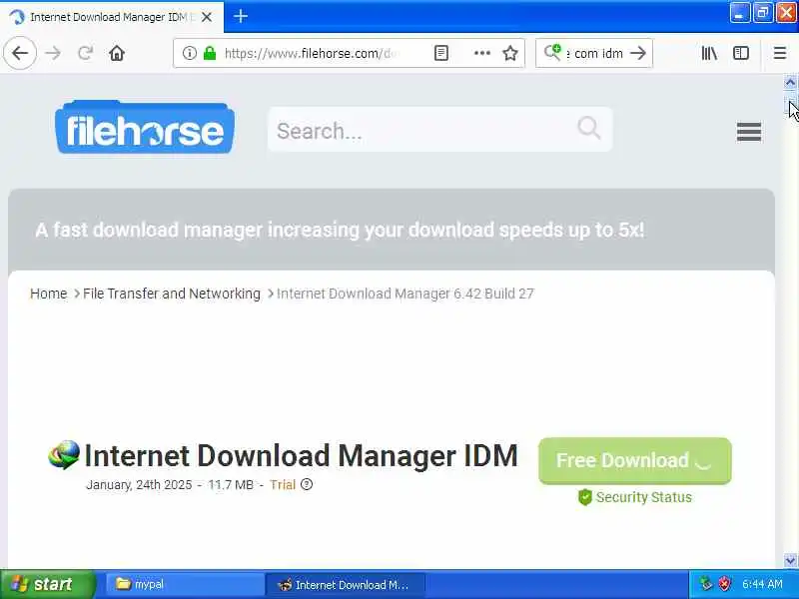
Task: Click the FileHorse search magnifier icon
Action: (x=589, y=128)
